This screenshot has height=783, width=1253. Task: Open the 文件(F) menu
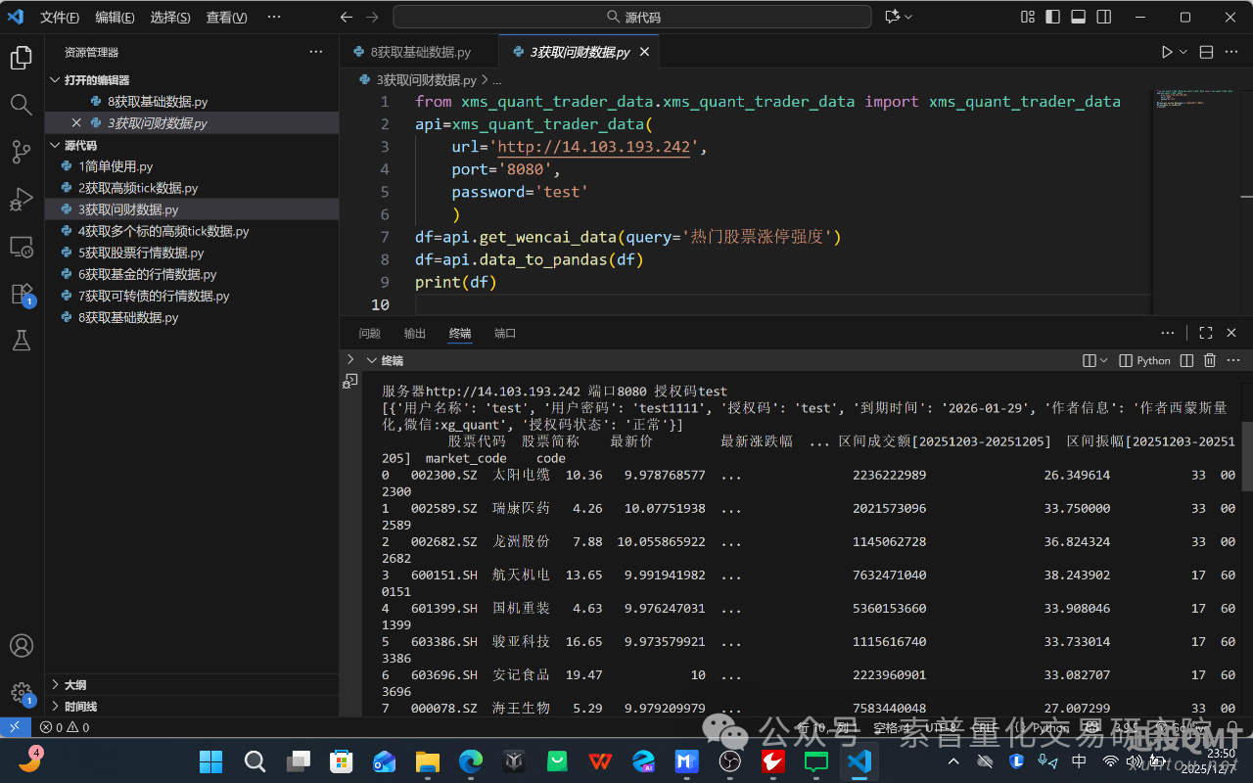click(60, 18)
